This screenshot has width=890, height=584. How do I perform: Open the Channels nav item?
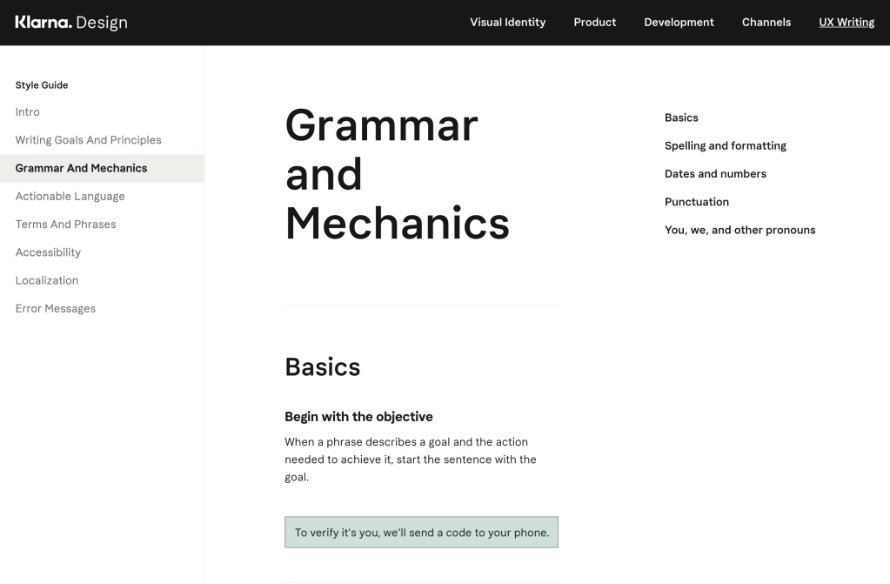tap(766, 23)
